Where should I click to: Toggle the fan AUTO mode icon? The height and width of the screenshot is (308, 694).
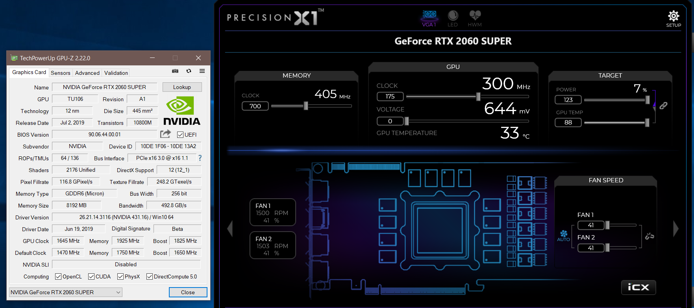564,235
